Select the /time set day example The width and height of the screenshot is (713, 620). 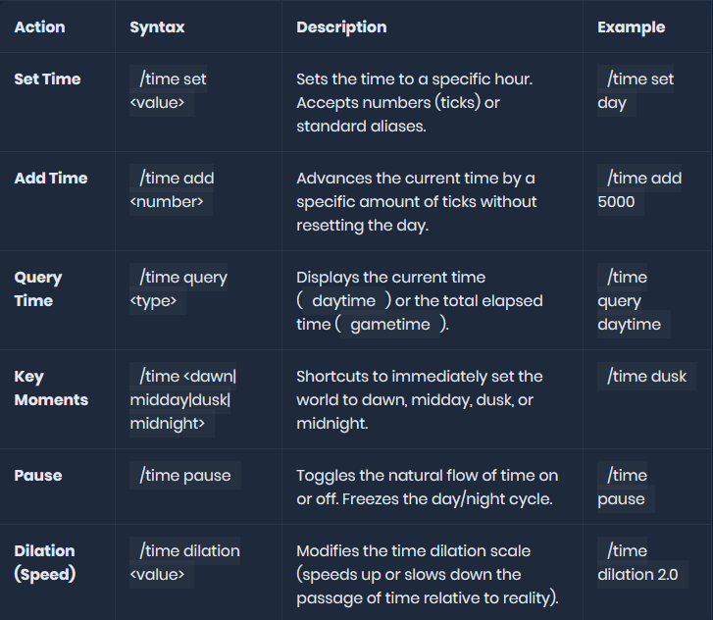(x=636, y=91)
